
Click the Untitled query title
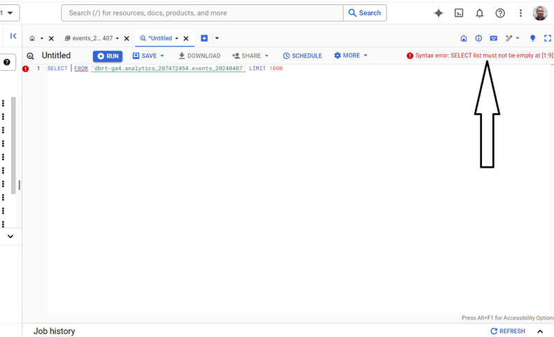point(56,55)
